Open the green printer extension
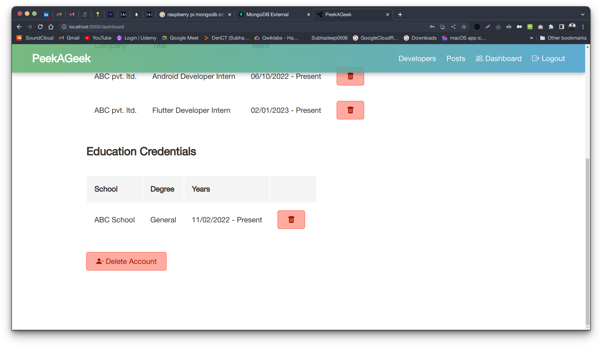This screenshot has height=347, width=602. [x=530, y=27]
